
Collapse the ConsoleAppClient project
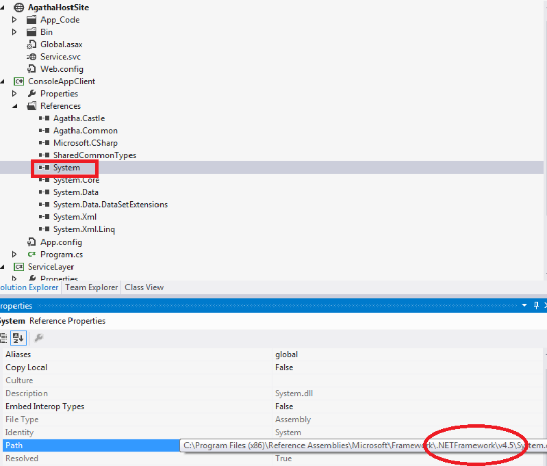coord(2,81)
